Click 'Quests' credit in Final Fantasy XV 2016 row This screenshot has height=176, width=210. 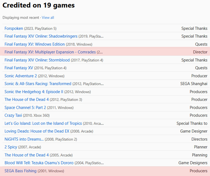[201, 68]
